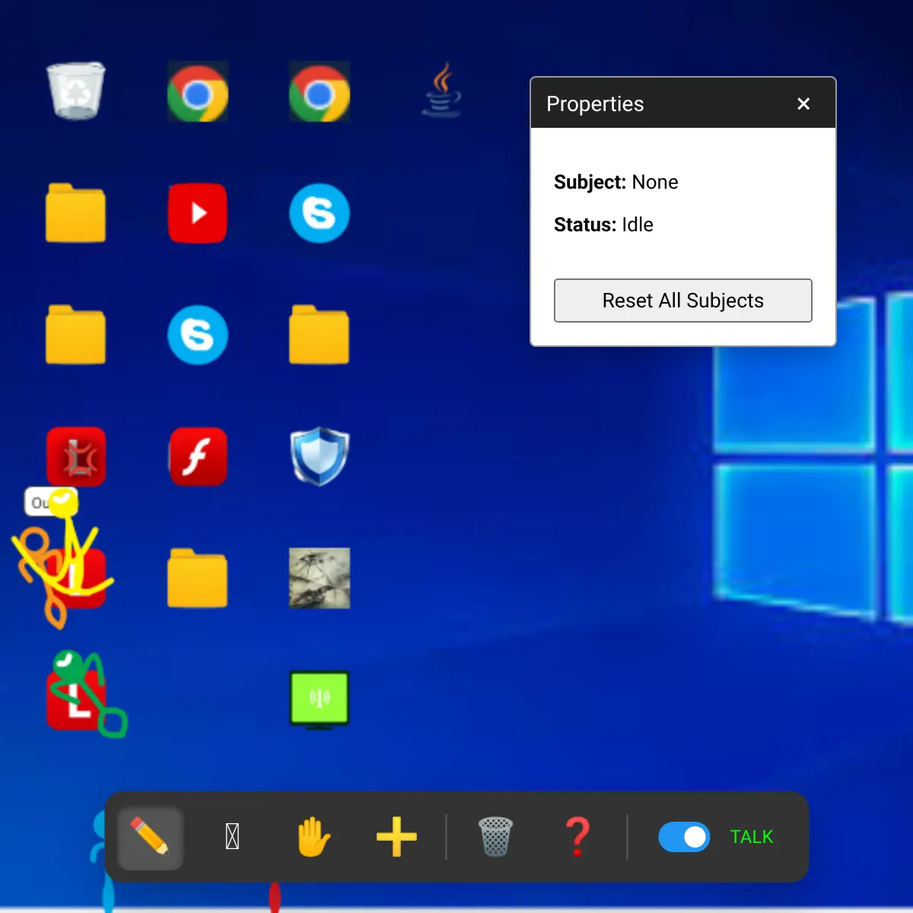Open help with the red question mark
Image resolution: width=913 pixels, height=913 pixels.
(x=577, y=837)
